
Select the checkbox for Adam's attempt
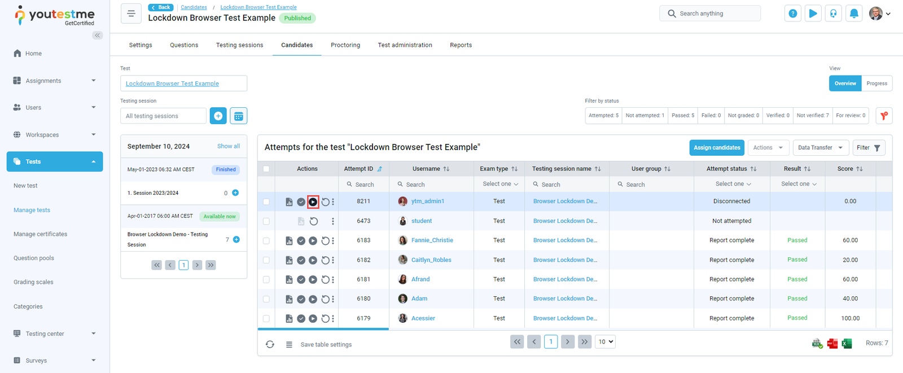(x=266, y=299)
